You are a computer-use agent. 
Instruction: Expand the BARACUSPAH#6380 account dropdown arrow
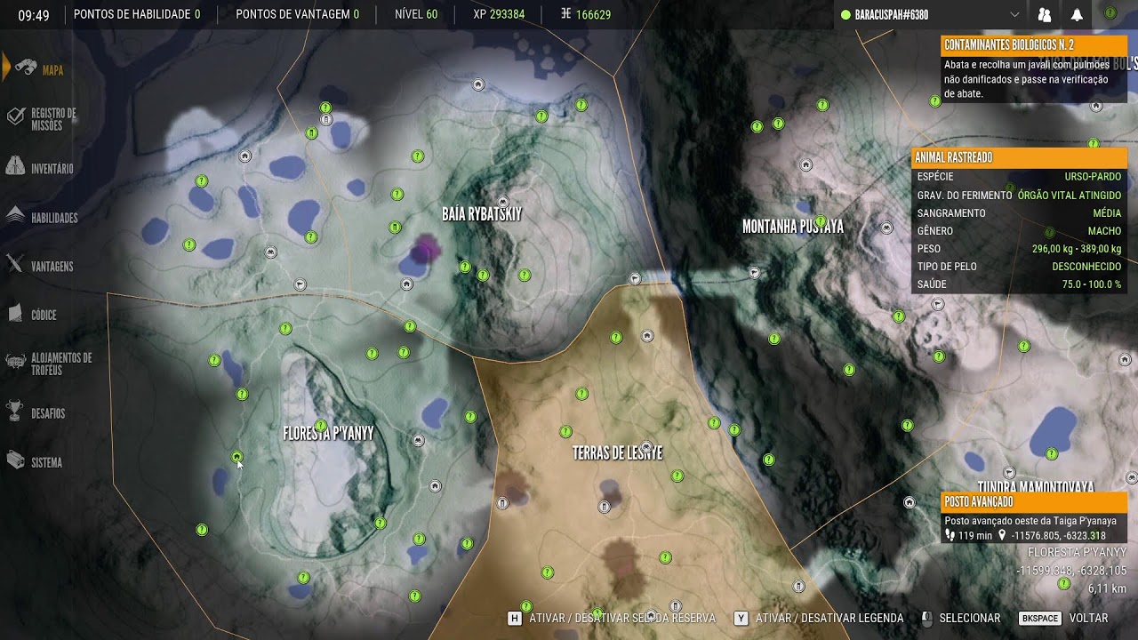click(x=1014, y=15)
